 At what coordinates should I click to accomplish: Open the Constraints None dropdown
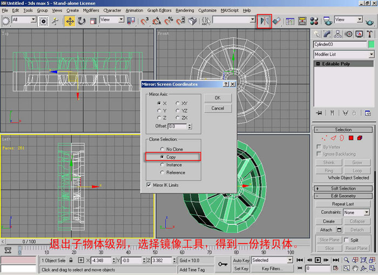(356, 212)
